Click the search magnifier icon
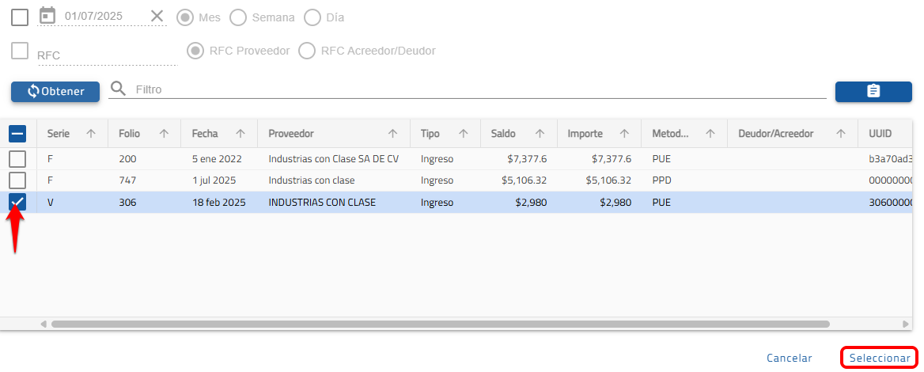The width and height of the screenshot is (924, 372). coord(118,89)
